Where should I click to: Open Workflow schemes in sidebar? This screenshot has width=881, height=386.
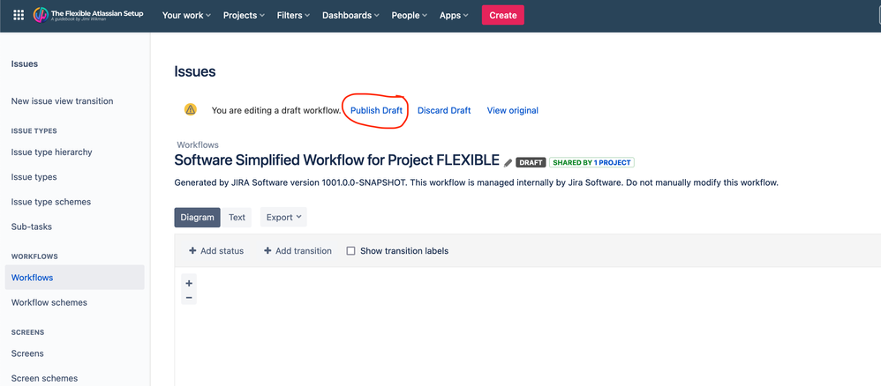point(49,302)
